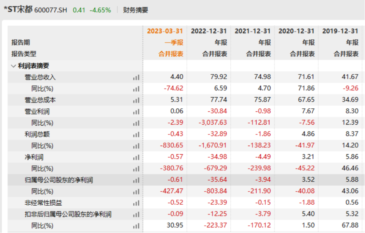Click chart icon for 扣非后归属母公司股东的净利润
This screenshot has height=233, width=365.
(136, 214)
